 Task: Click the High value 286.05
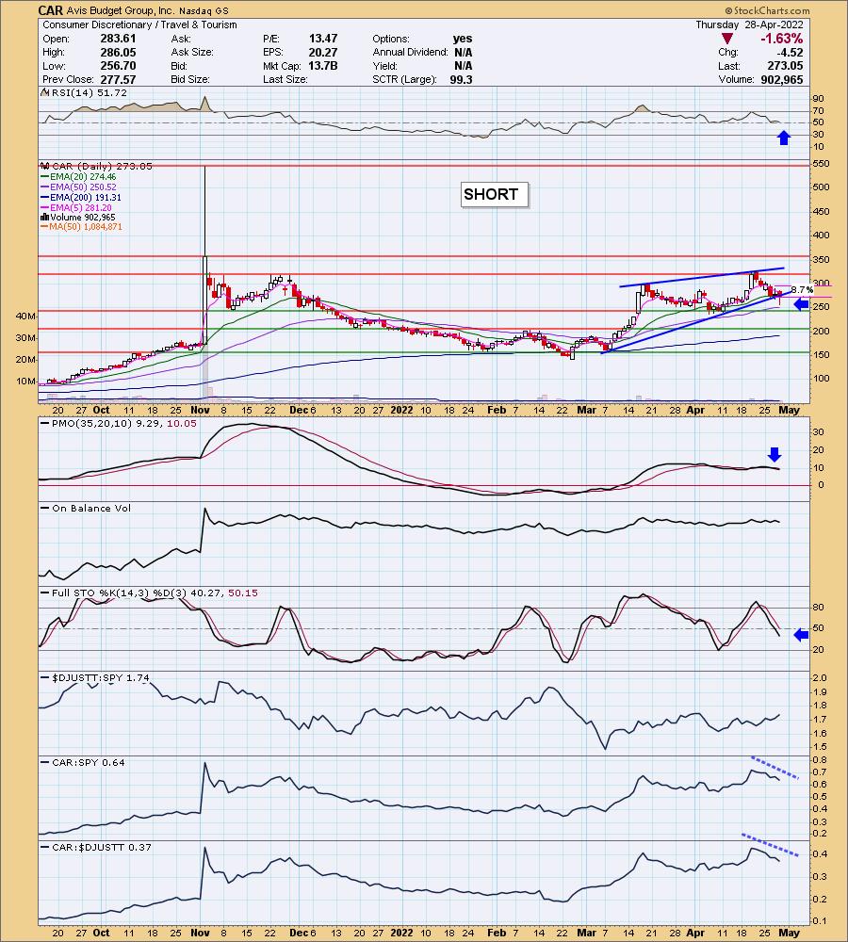point(118,52)
